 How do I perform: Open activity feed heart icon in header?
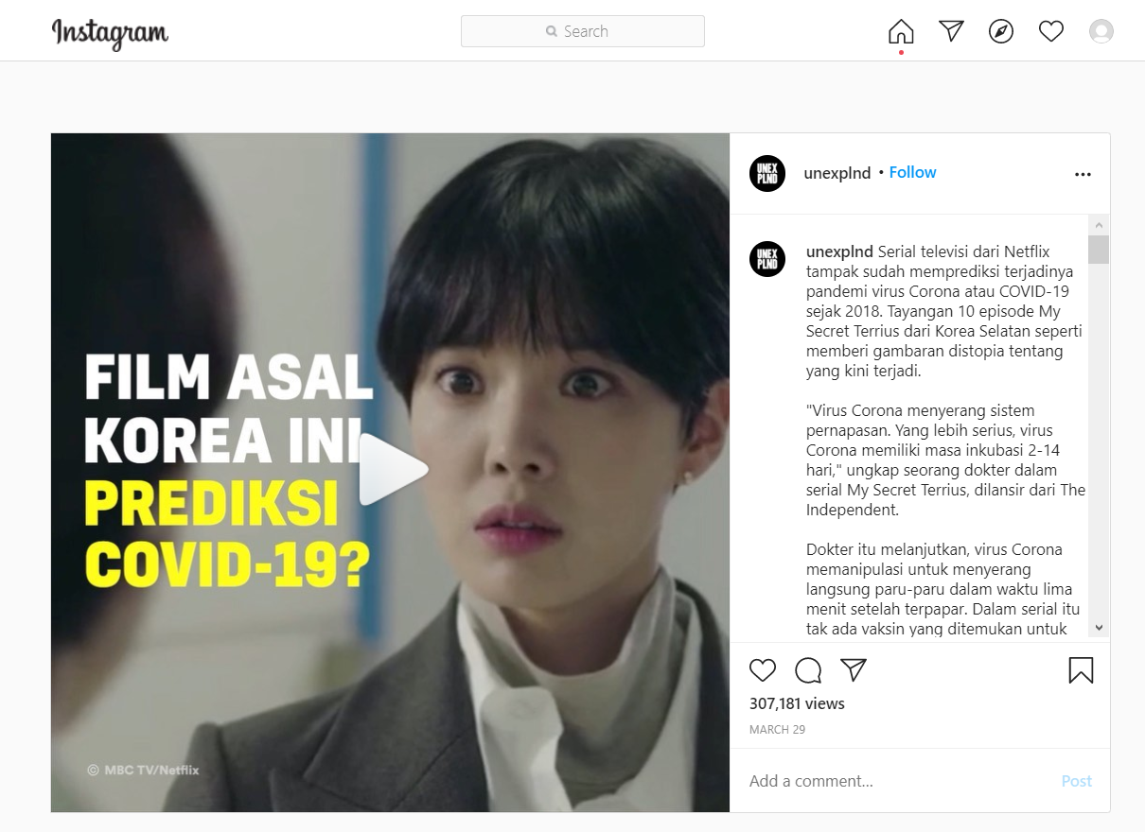pos(1051,31)
